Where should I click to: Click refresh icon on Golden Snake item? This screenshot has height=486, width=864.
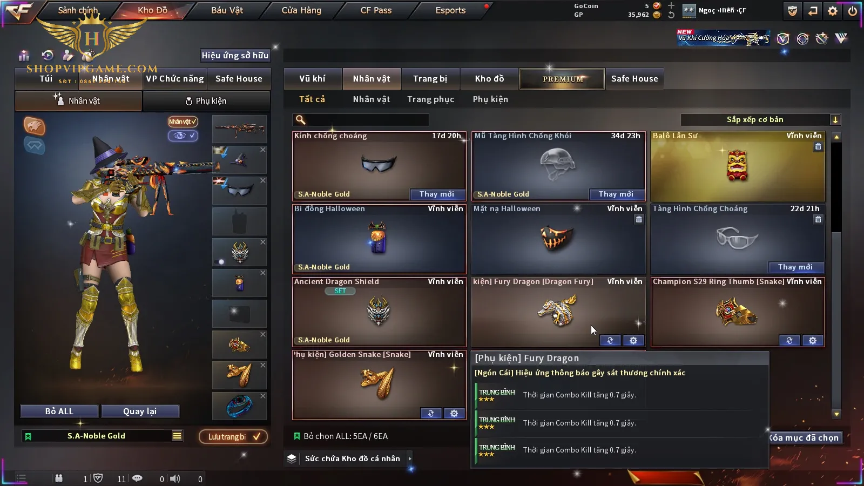(x=431, y=413)
